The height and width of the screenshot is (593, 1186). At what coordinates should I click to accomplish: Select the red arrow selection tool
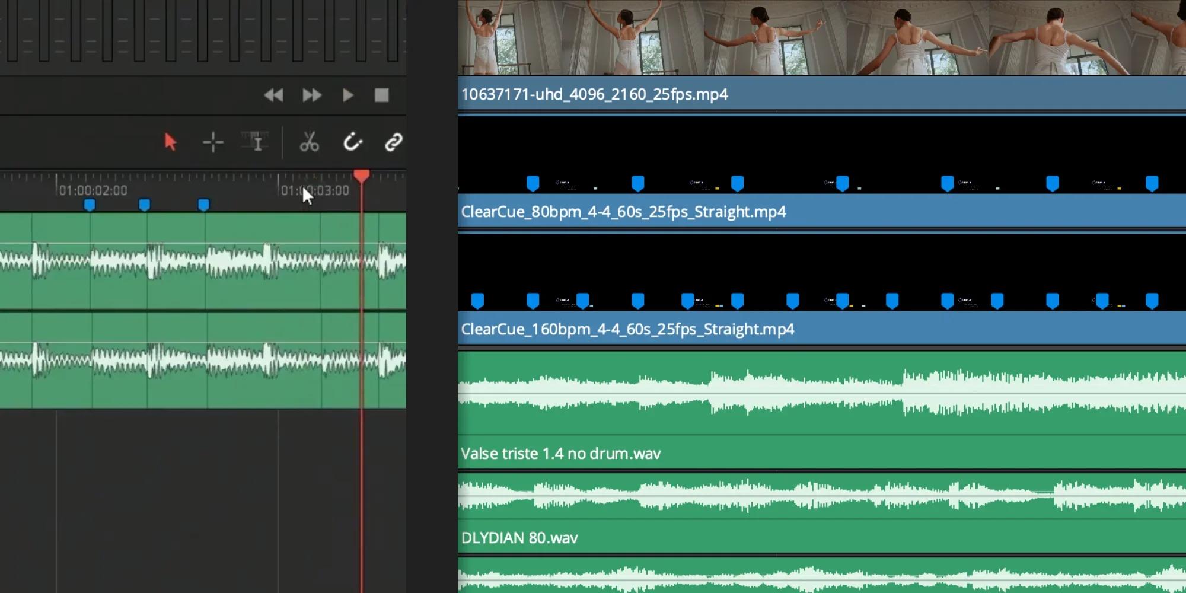tap(170, 142)
